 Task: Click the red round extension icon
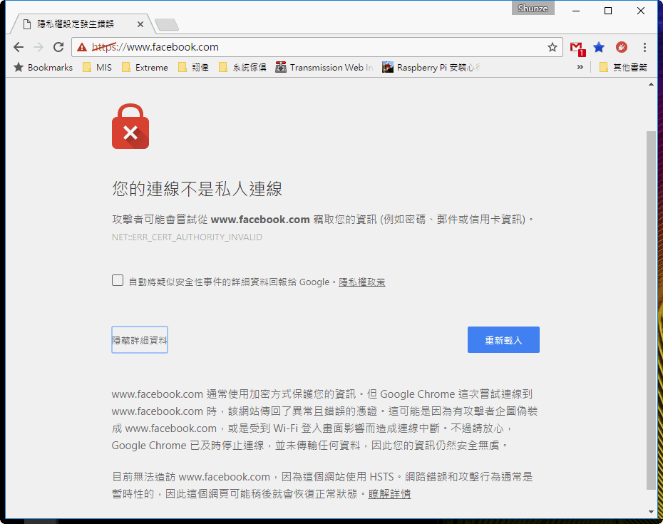(x=622, y=47)
